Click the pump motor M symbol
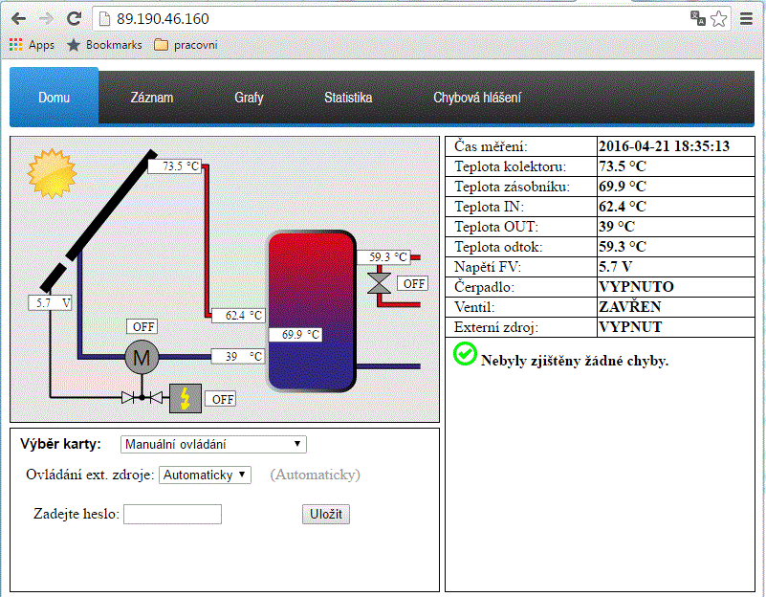Image resolution: width=766 pixels, height=597 pixels. pos(142,357)
